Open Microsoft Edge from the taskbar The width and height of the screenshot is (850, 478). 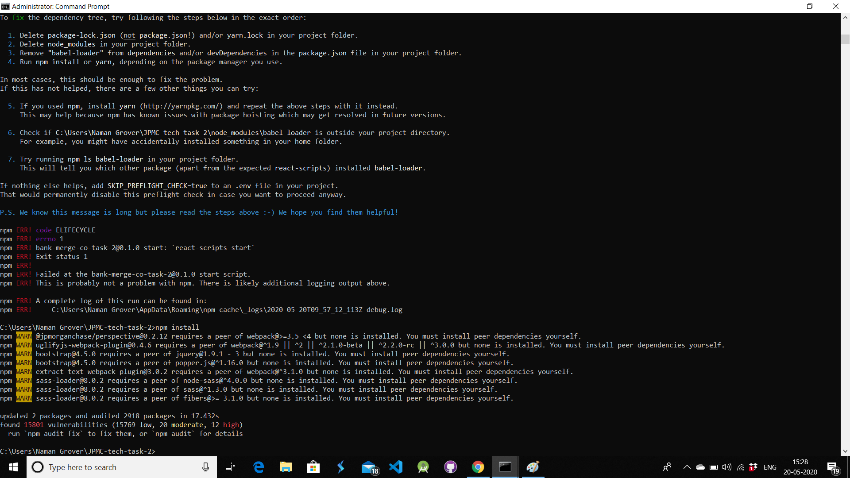(259, 467)
